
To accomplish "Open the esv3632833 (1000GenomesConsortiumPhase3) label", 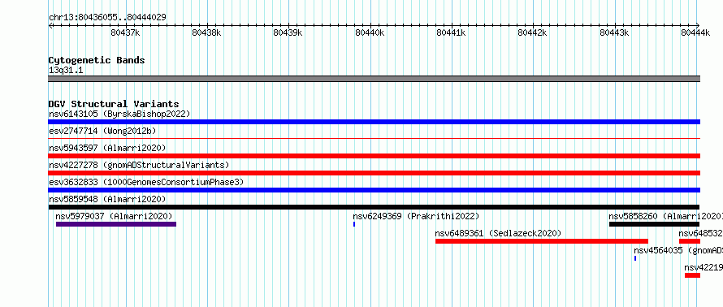I will click(x=146, y=182).
